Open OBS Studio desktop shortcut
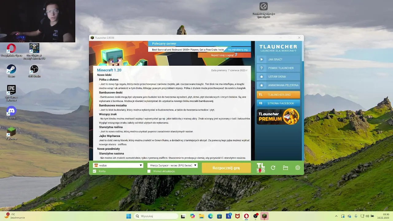Screen dimensions: 393x221 [34, 71]
